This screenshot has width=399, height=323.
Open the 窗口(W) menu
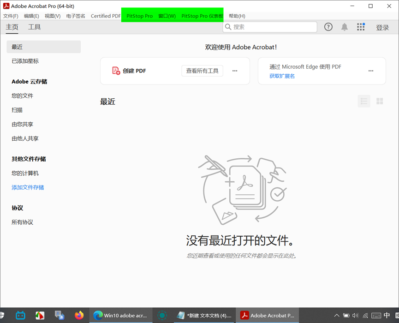coord(167,16)
